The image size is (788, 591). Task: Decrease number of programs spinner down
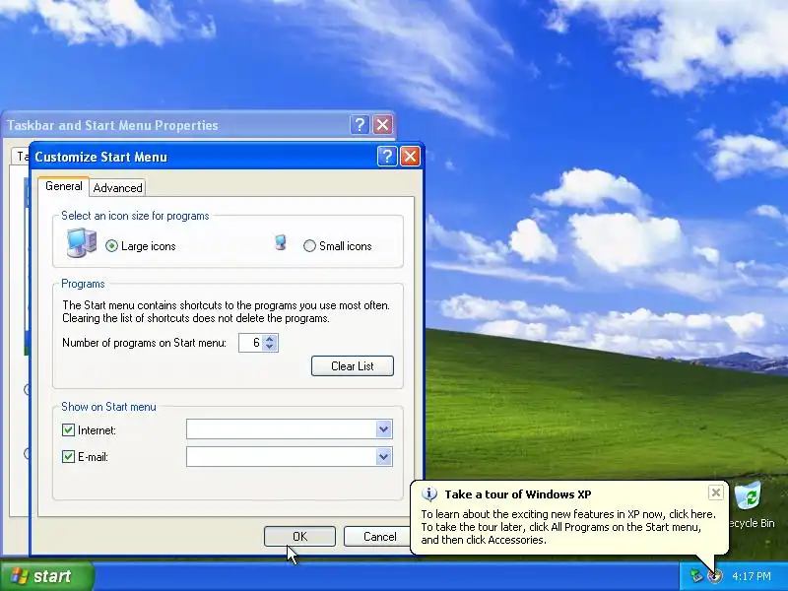[270, 347]
